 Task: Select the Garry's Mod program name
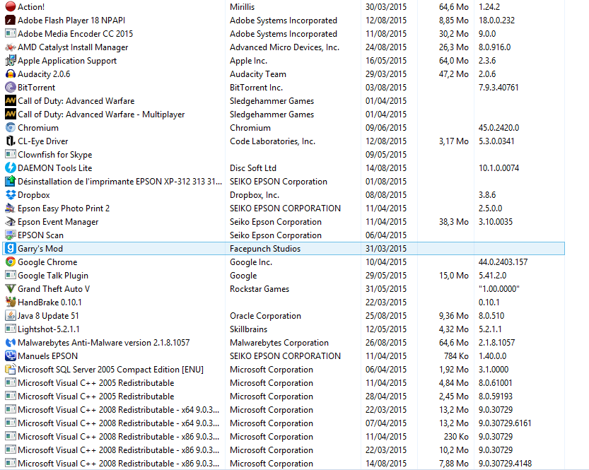click(x=40, y=249)
